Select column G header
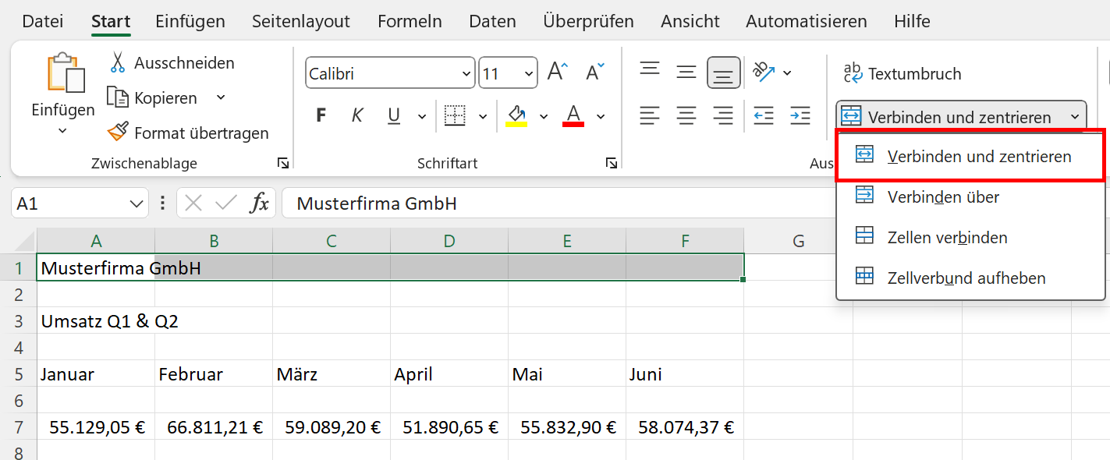The image size is (1110, 460). [x=798, y=241]
